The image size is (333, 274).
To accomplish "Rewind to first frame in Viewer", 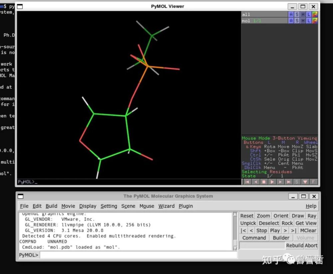I will [x=247, y=182].
